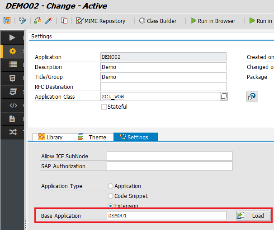Edit the Description input field
Viewport: 274px width, 230px height.
163,67
